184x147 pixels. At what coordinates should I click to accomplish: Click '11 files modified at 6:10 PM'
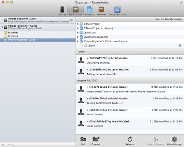[x=166, y=121]
